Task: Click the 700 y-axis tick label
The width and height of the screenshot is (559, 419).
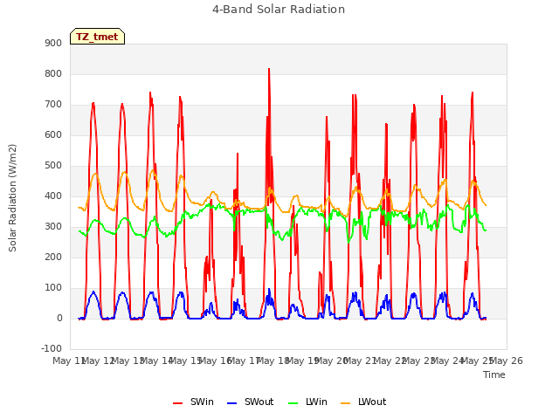Action: 53,105
